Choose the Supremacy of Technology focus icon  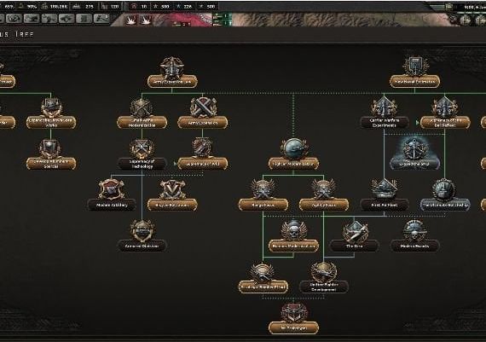(142, 149)
